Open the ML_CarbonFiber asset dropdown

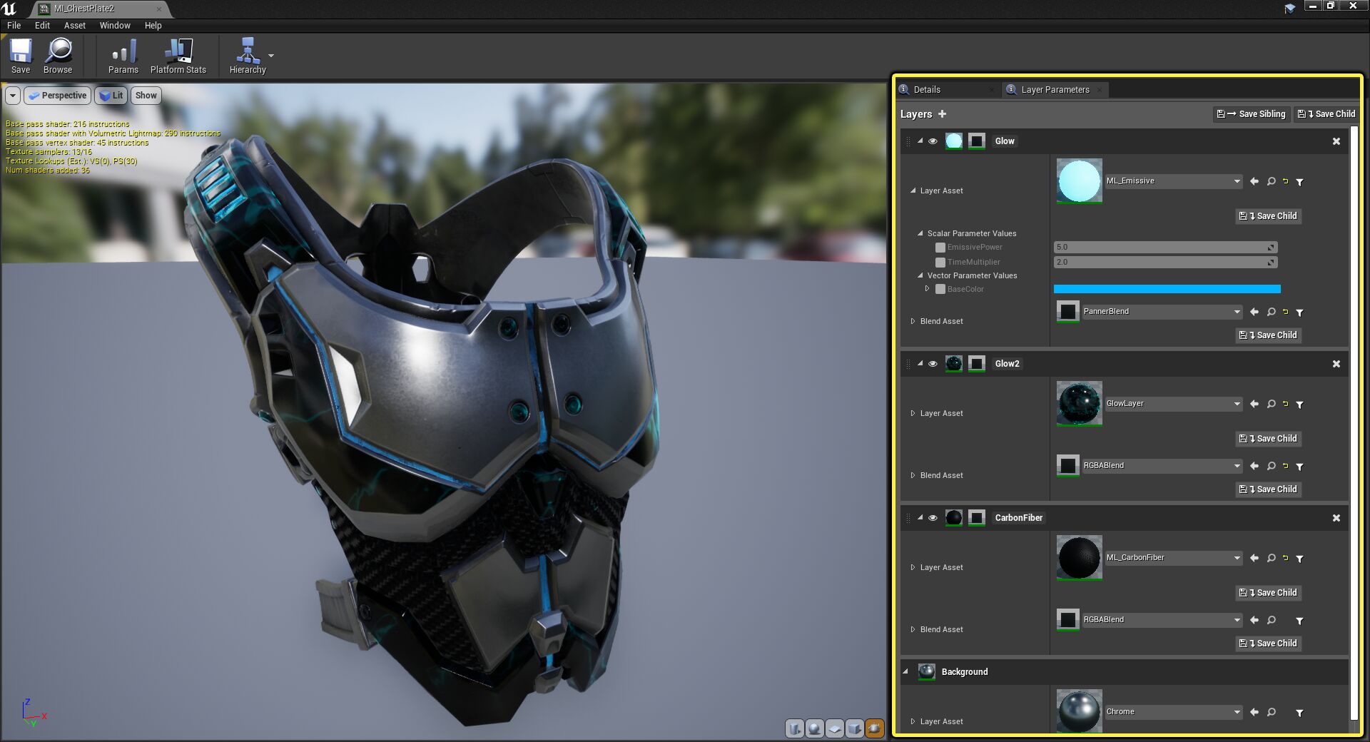click(1237, 559)
